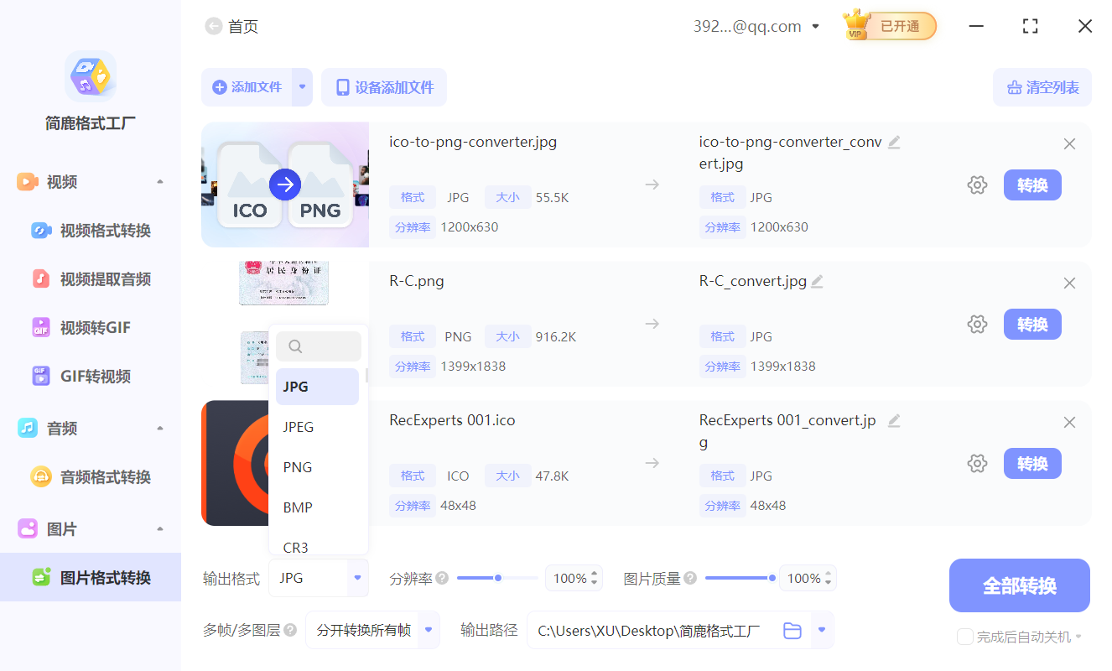Collapse the 图片 sidebar section
The width and height of the screenshot is (1112, 671).
[160, 528]
